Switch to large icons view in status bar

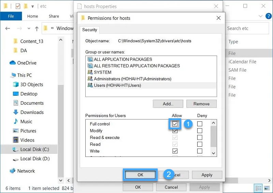pyautogui.click(x=267, y=188)
